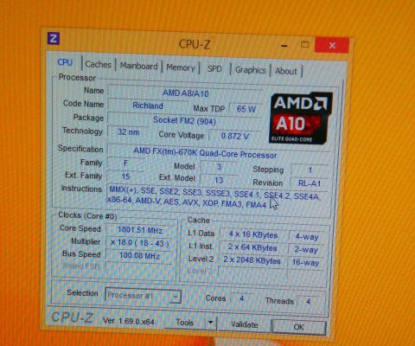The height and width of the screenshot is (346, 415).
Task: Click the Technology value 32 nm
Action: (128, 132)
